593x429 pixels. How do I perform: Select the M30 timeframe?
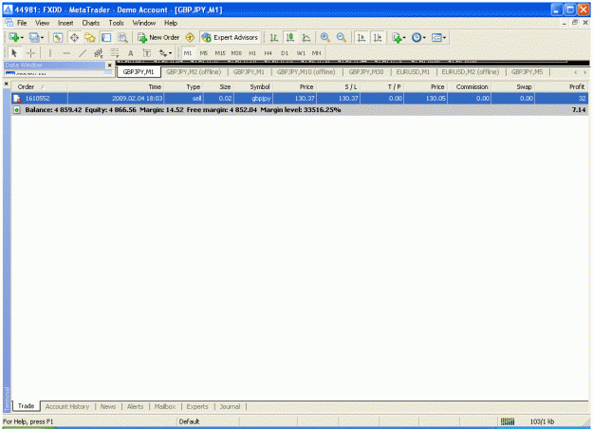236,53
